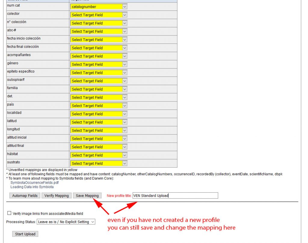This screenshot has width=308, height=243.
Task: Click the 'fecha inicio colección' source field cell
Action: pyautogui.click(x=38, y=39)
